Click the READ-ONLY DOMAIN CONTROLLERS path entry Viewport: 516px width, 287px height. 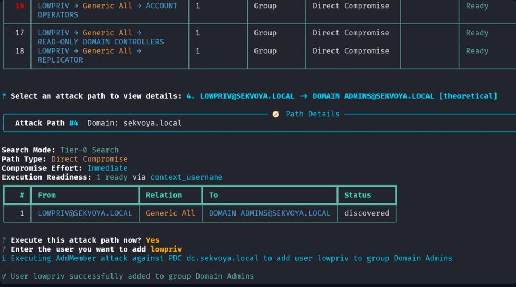(101, 37)
